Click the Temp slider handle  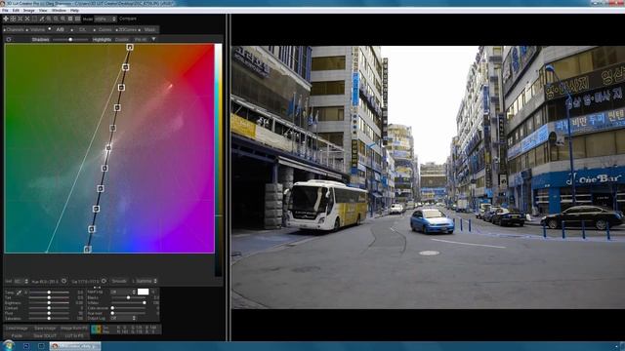(49, 292)
